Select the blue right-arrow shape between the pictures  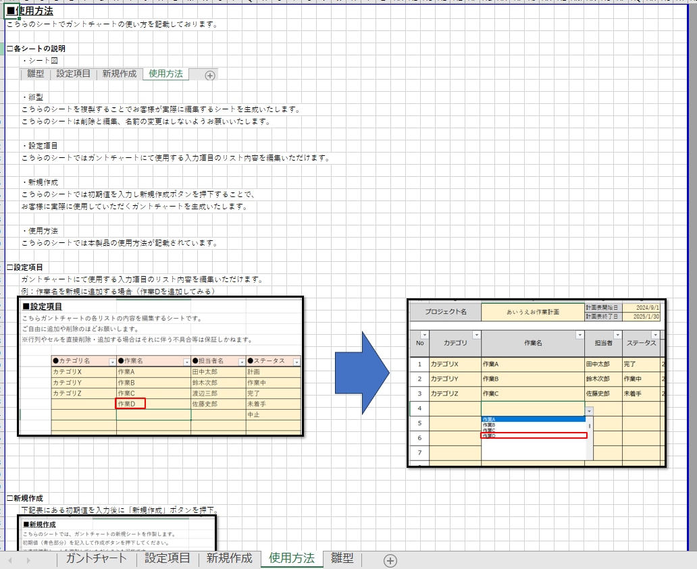tap(362, 373)
